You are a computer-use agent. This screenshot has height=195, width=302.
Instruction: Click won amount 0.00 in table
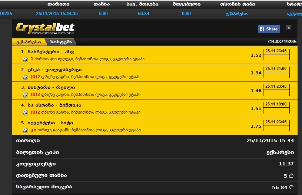tap(186, 14)
